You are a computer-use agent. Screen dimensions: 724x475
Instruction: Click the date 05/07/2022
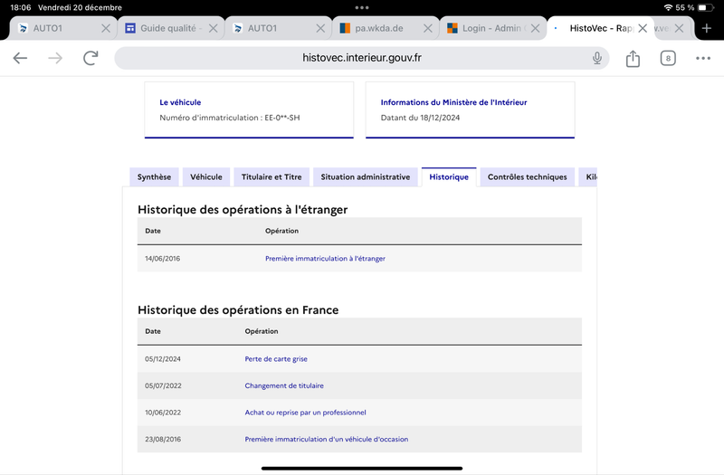tap(163, 386)
